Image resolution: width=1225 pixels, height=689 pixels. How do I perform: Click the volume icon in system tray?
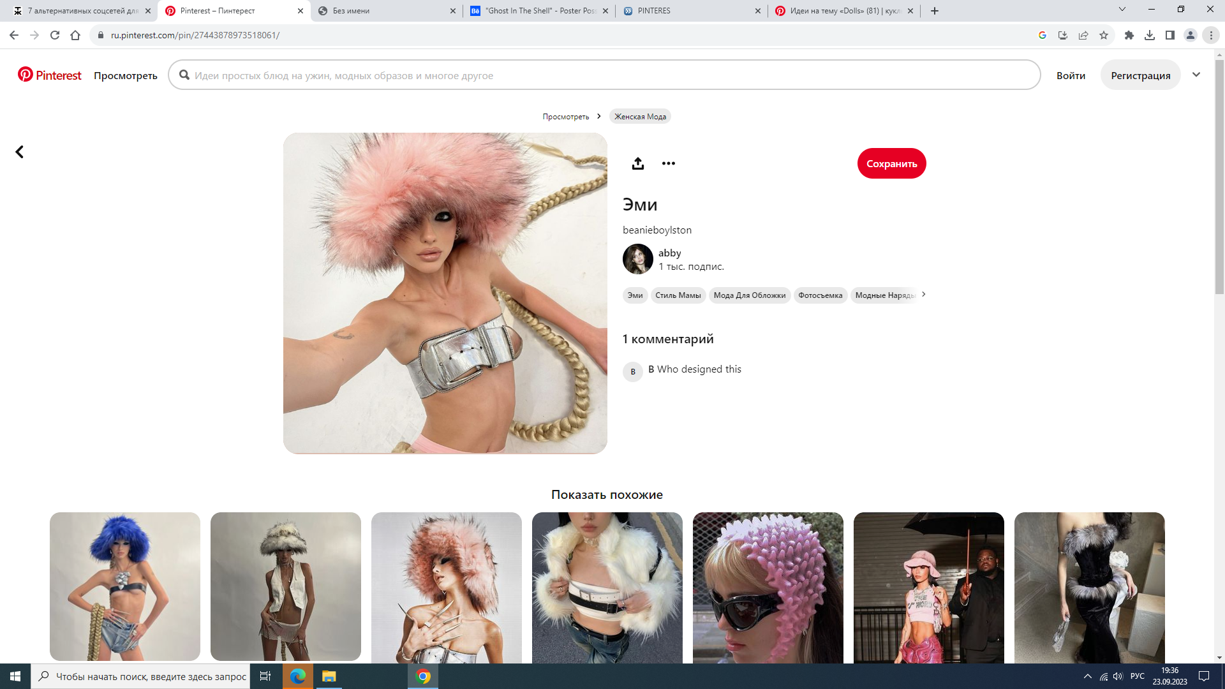point(1118,676)
